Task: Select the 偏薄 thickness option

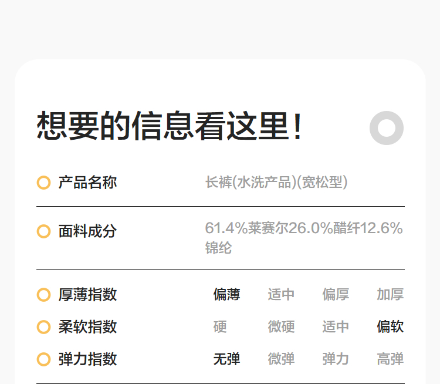Action: pos(226,294)
